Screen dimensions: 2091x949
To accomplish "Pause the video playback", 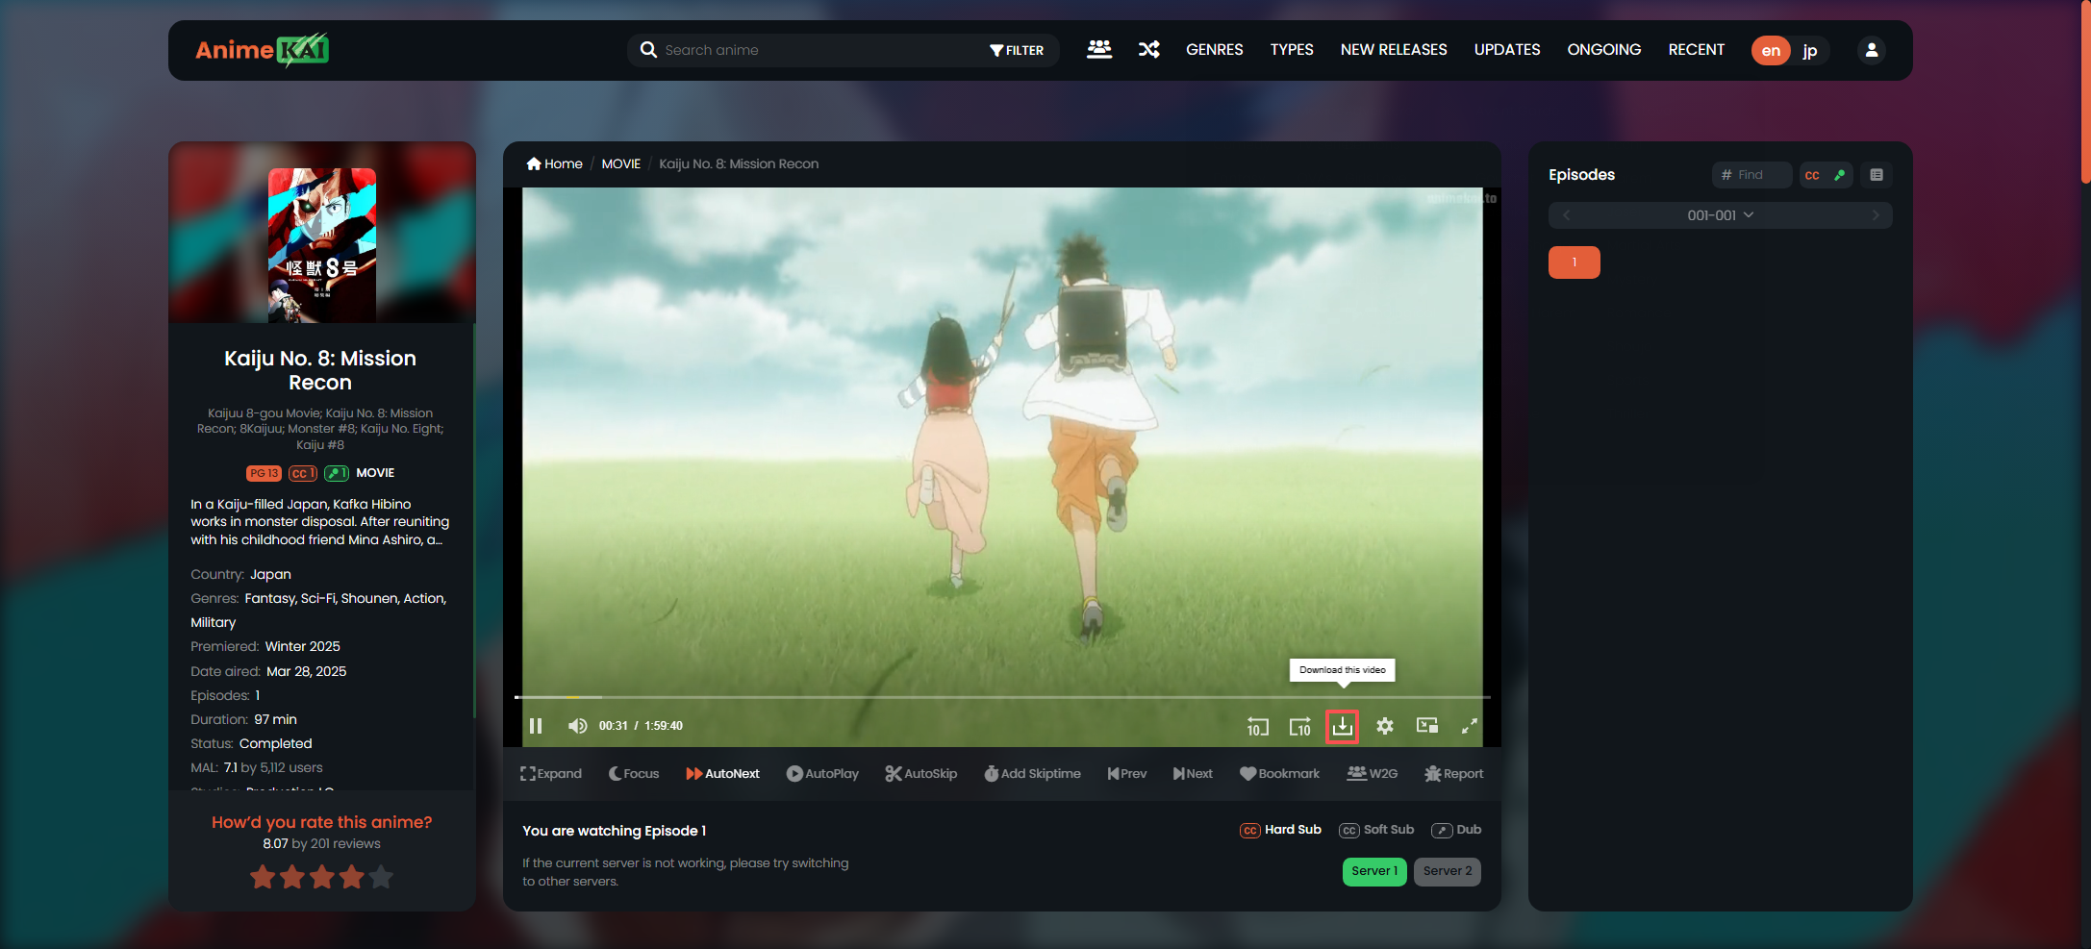I will (536, 726).
